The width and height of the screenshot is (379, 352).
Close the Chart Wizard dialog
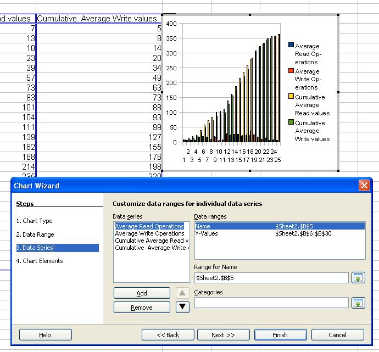click(x=364, y=186)
